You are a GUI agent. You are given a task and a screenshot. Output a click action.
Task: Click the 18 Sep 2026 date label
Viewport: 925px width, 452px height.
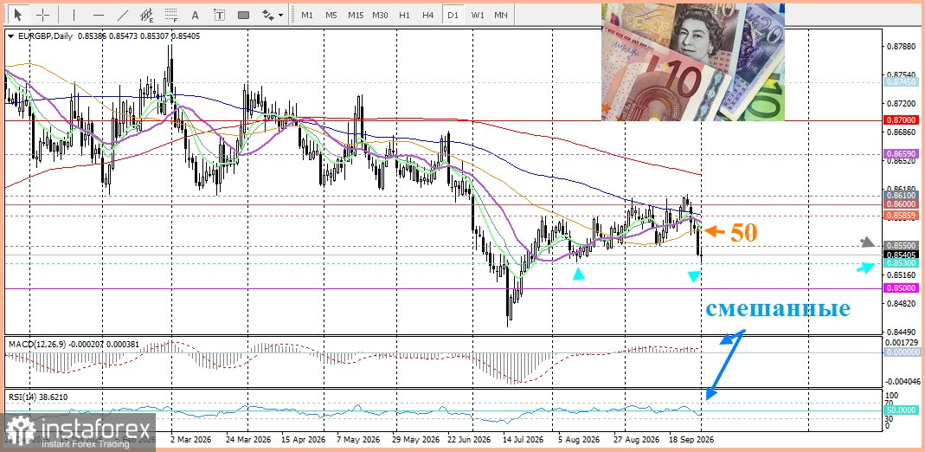[x=691, y=440]
